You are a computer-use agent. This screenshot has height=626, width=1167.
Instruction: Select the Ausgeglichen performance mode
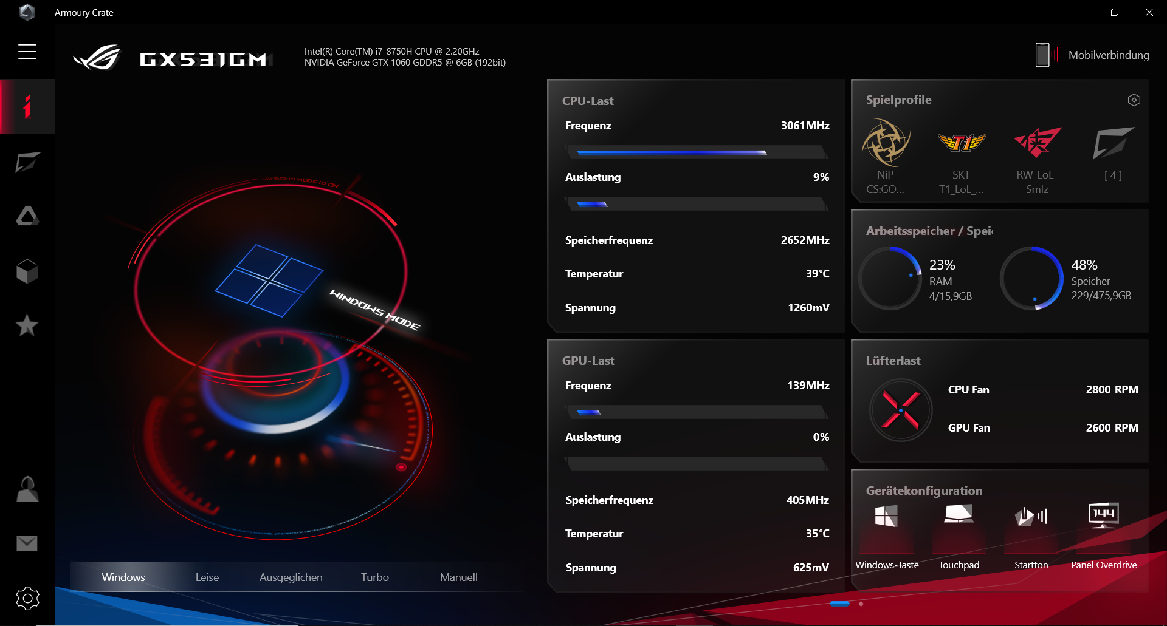click(x=291, y=577)
